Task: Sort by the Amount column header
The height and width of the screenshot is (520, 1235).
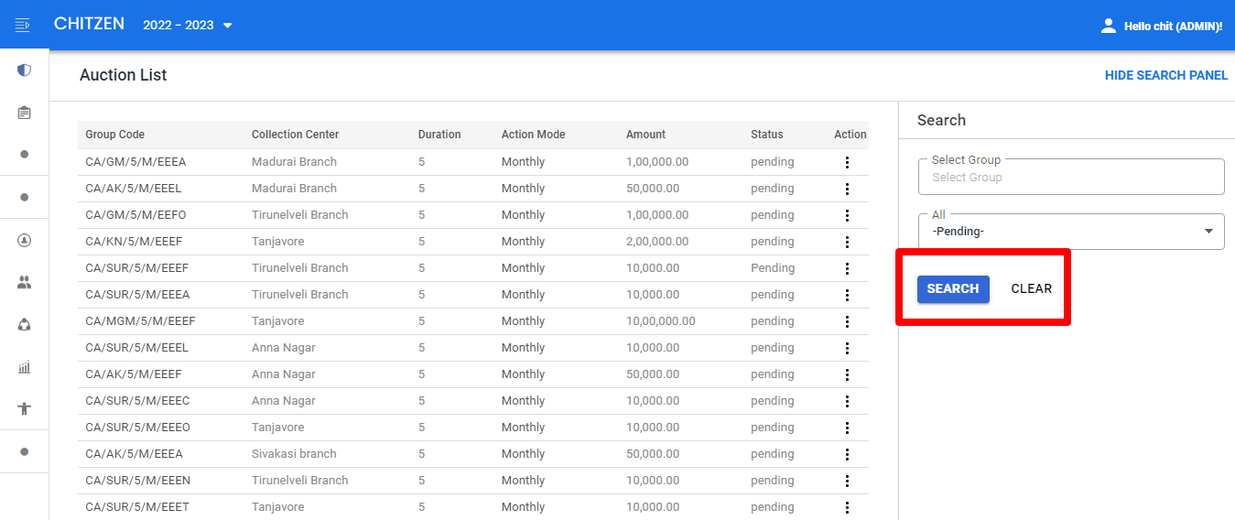Action: (x=645, y=135)
